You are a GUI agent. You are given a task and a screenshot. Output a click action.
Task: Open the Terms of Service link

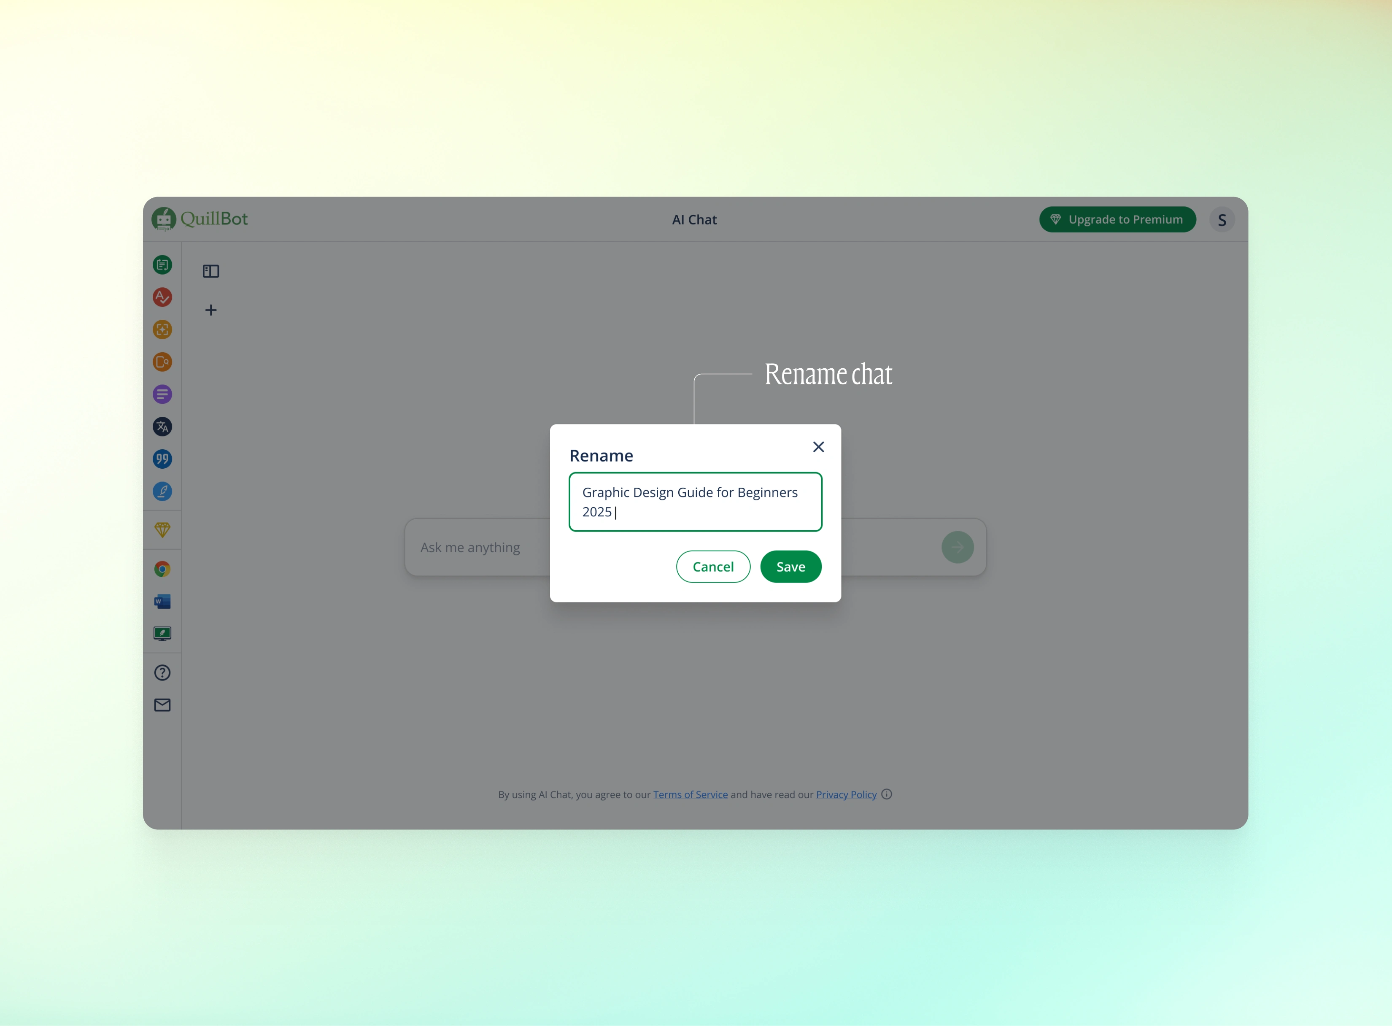pyautogui.click(x=690, y=794)
